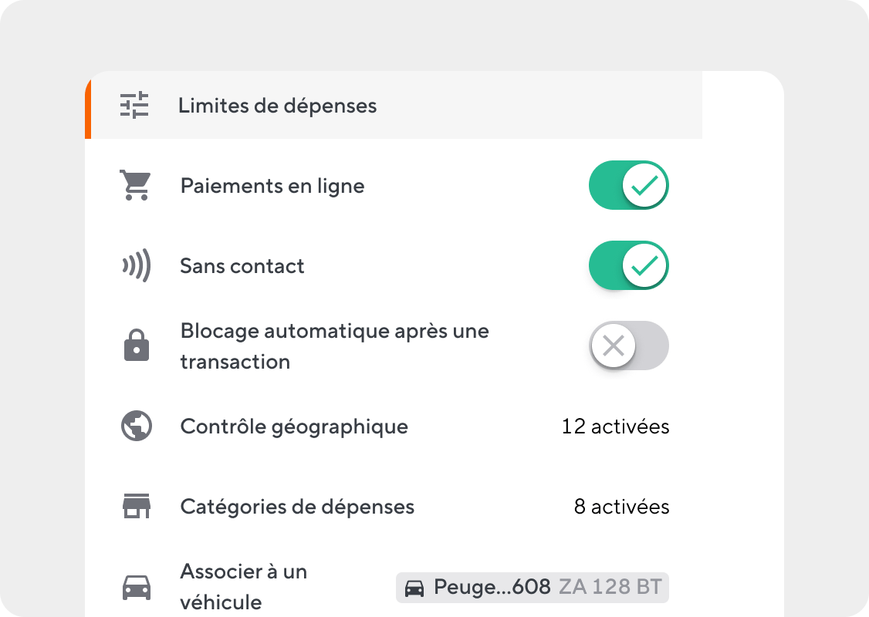The image size is (869, 617).
Task: Click the spending limits sliders icon
Action: (x=135, y=105)
